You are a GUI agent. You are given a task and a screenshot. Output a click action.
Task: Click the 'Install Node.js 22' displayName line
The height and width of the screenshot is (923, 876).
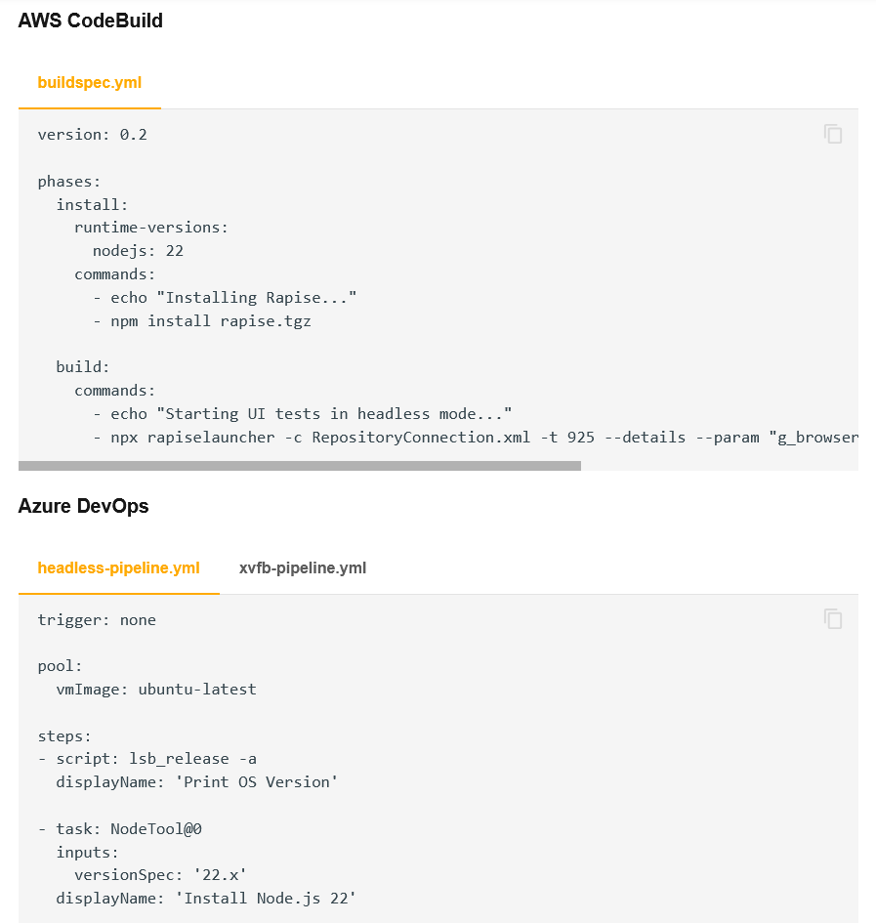205,897
